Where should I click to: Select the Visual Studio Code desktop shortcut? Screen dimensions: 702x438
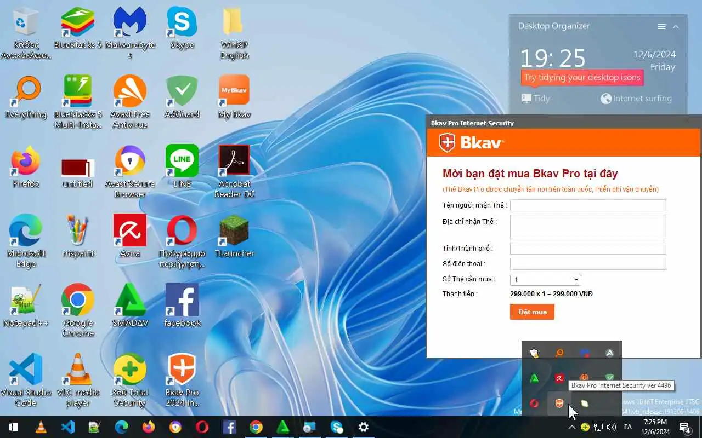coord(26,381)
